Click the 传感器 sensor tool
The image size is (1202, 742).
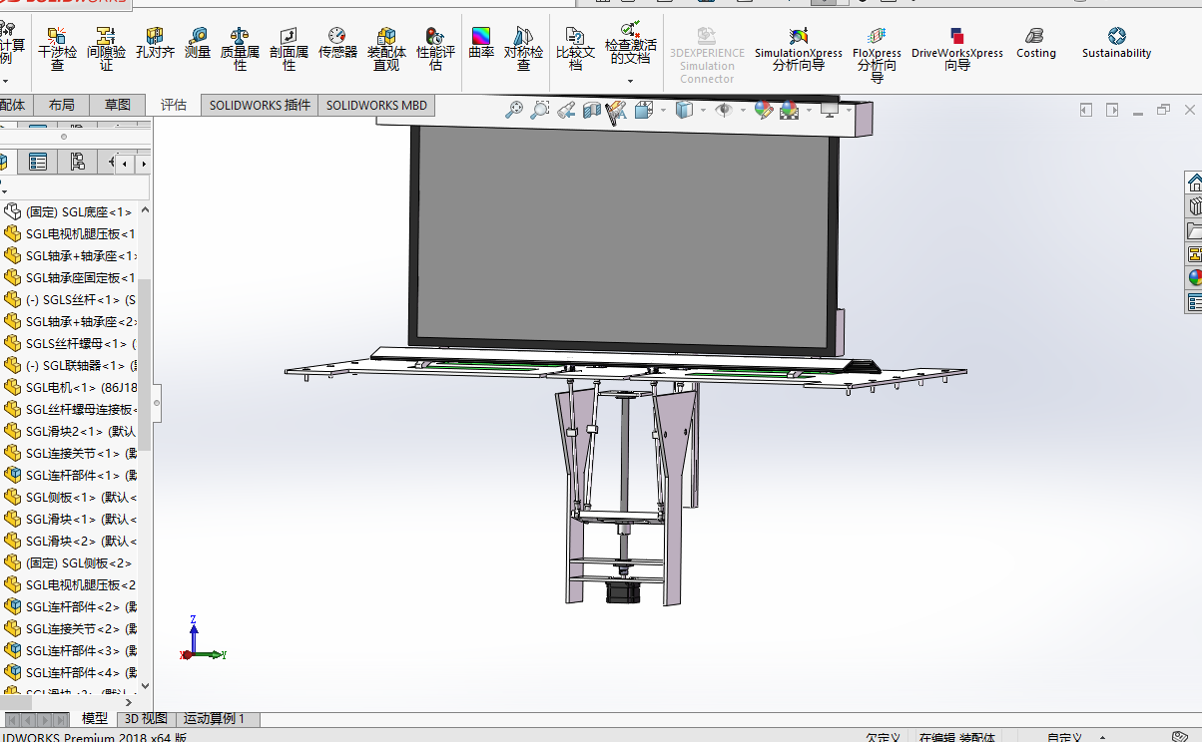337,44
